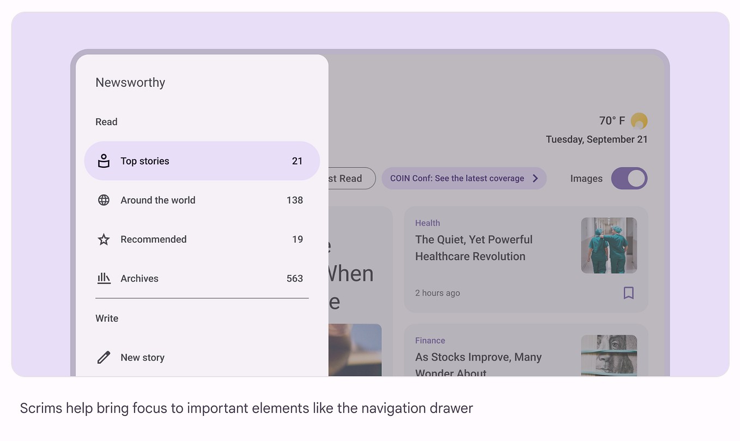Open the Healthcare Revolution article

pos(474,248)
